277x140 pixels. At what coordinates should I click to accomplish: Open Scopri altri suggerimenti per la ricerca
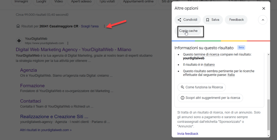coord(210,98)
